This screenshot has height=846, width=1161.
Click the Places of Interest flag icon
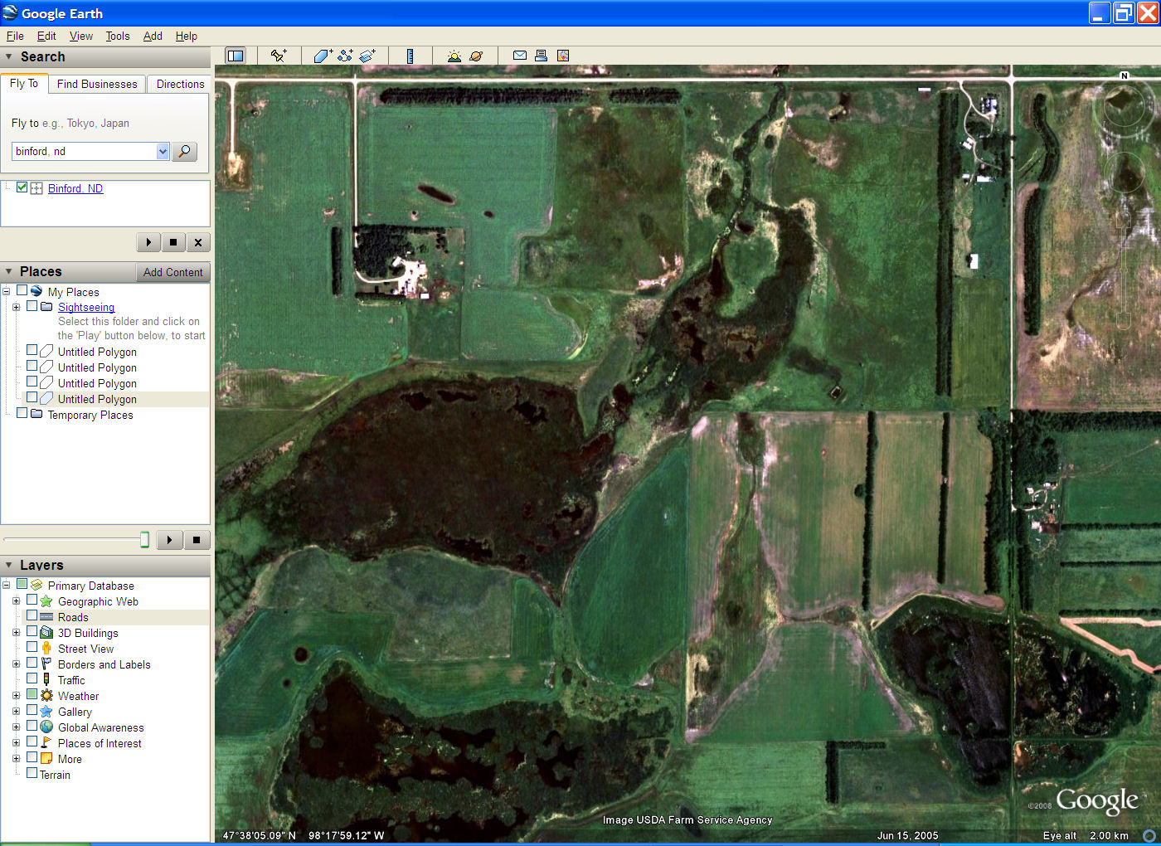pyautogui.click(x=46, y=743)
